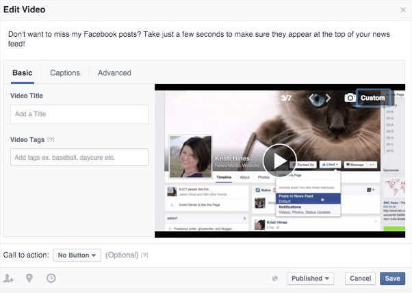This screenshot has width=412, height=293.
Task: Click the About tab in video preview
Action: click(244, 178)
